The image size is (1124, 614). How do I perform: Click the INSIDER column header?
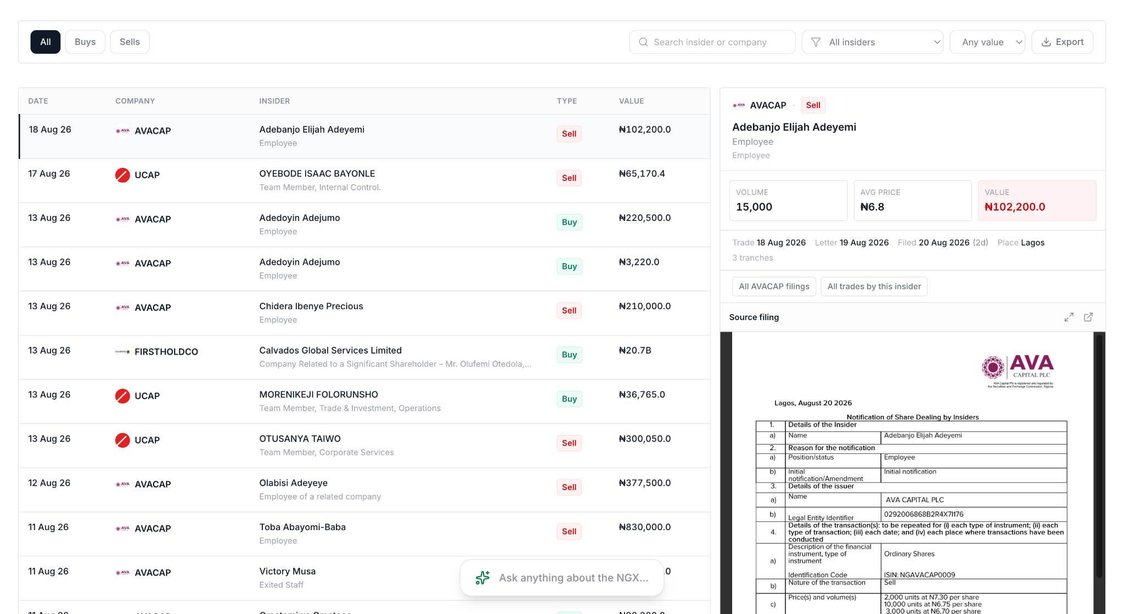274,101
